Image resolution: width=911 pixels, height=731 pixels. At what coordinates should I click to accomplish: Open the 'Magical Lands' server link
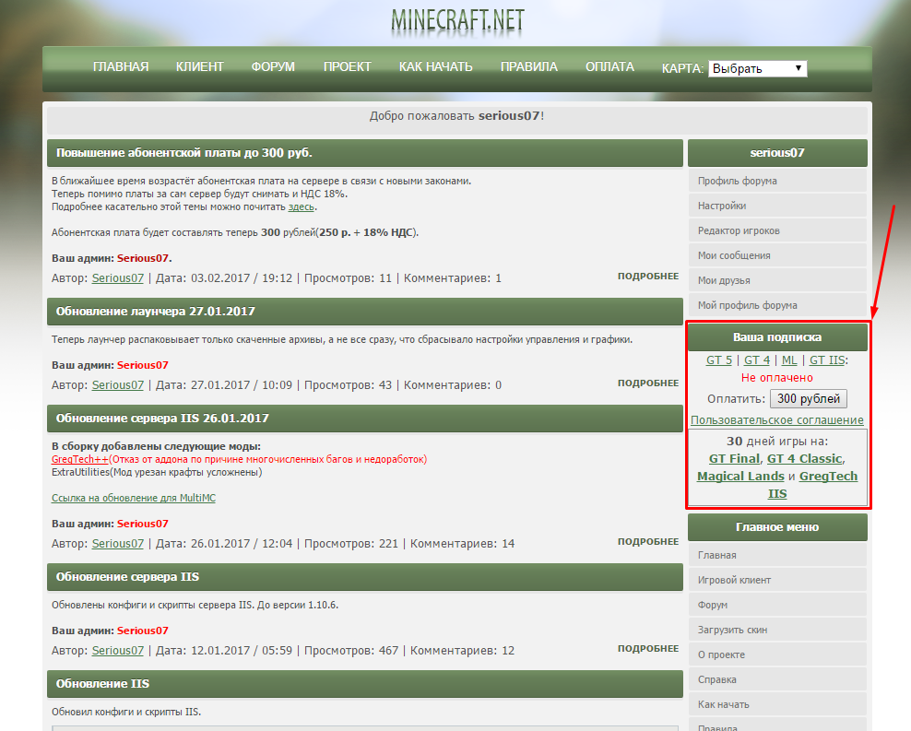tap(740, 476)
